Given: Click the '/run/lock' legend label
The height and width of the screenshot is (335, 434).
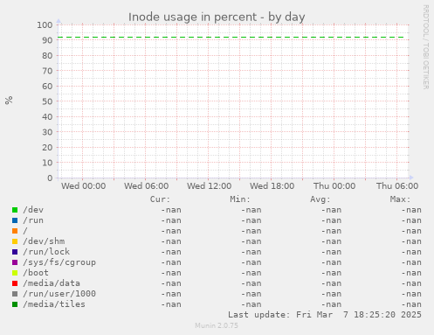Looking at the screenshot, I should tap(46, 252).
